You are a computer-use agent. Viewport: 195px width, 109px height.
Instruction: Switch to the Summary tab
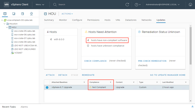click(49, 20)
